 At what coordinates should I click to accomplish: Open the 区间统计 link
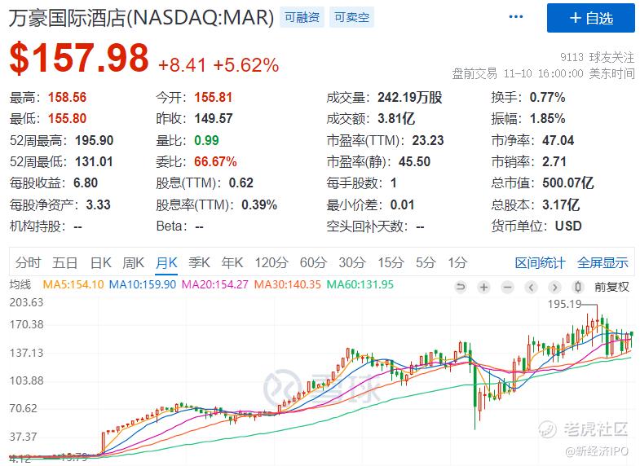point(540,263)
